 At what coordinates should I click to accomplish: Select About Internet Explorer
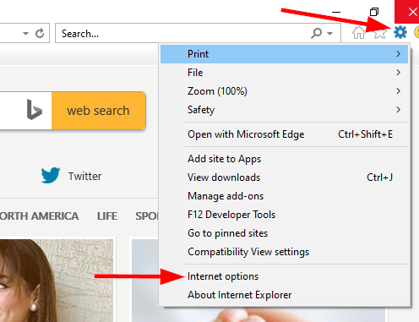pos(284,295)
